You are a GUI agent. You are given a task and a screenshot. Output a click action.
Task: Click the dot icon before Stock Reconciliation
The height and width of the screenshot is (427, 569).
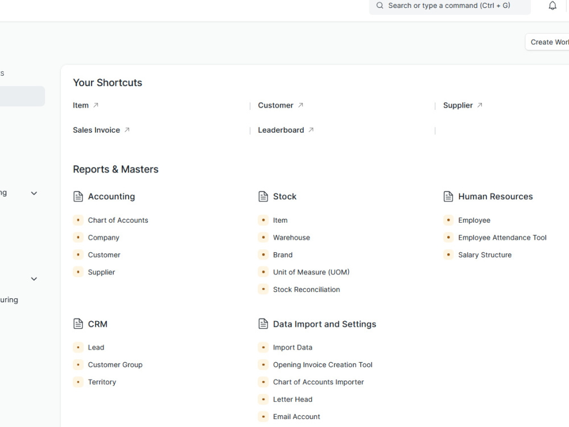click(263, 289)
